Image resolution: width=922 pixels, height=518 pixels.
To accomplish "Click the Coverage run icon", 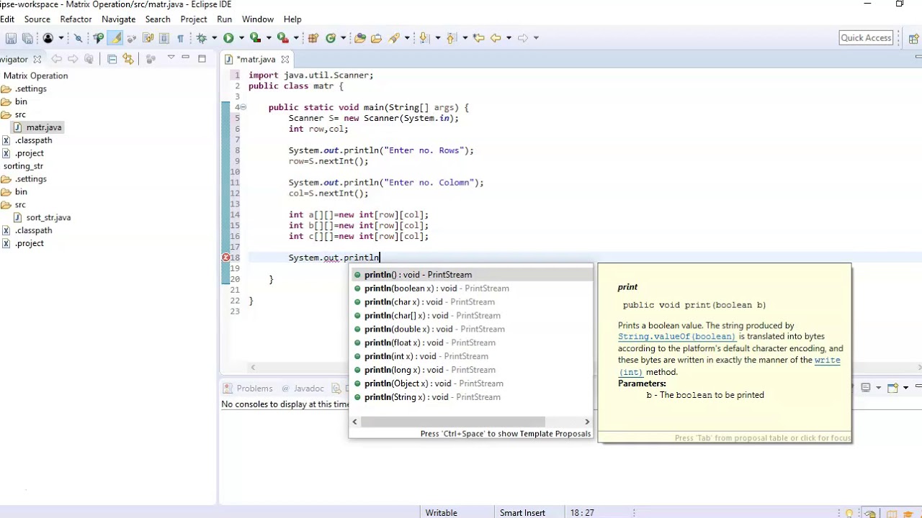I will click(255, 38).
